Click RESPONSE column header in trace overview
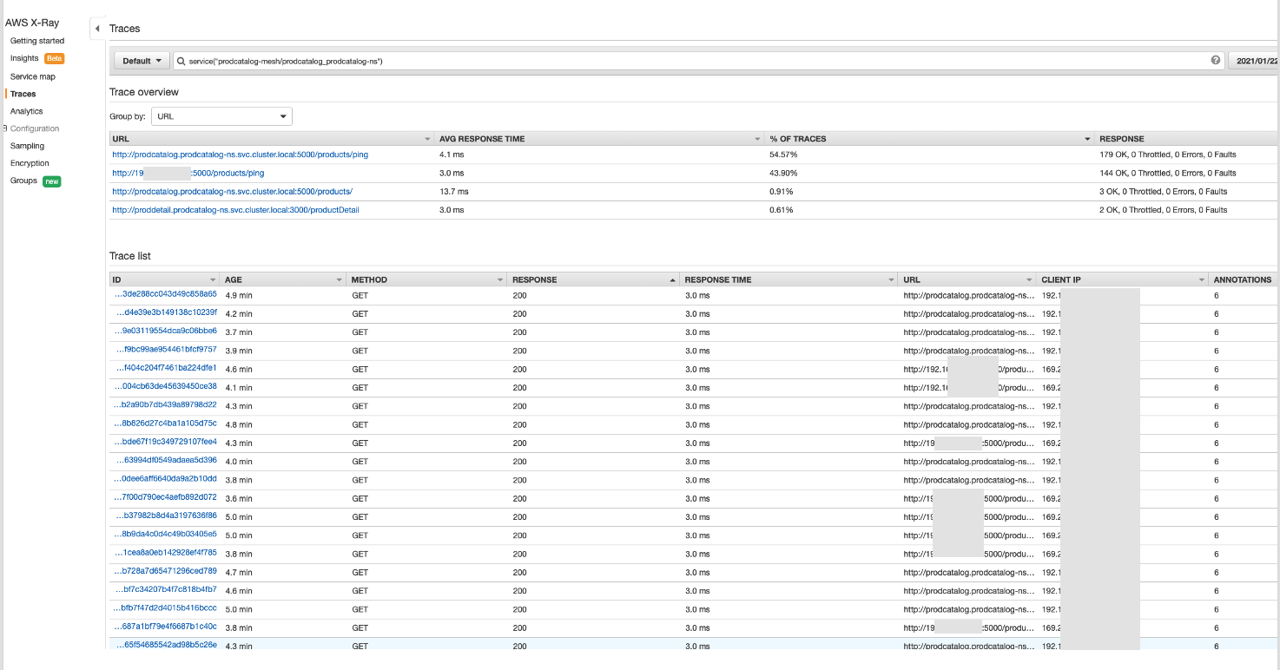 pyautogui.click(x=1121, y=139)
